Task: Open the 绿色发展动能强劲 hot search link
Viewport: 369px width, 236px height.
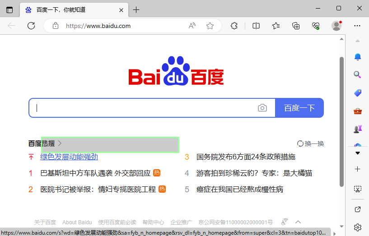Action: tap(69, 157)
